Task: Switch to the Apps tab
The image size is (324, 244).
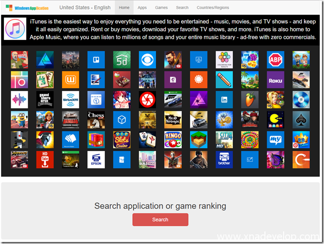Action: [142, 8]
